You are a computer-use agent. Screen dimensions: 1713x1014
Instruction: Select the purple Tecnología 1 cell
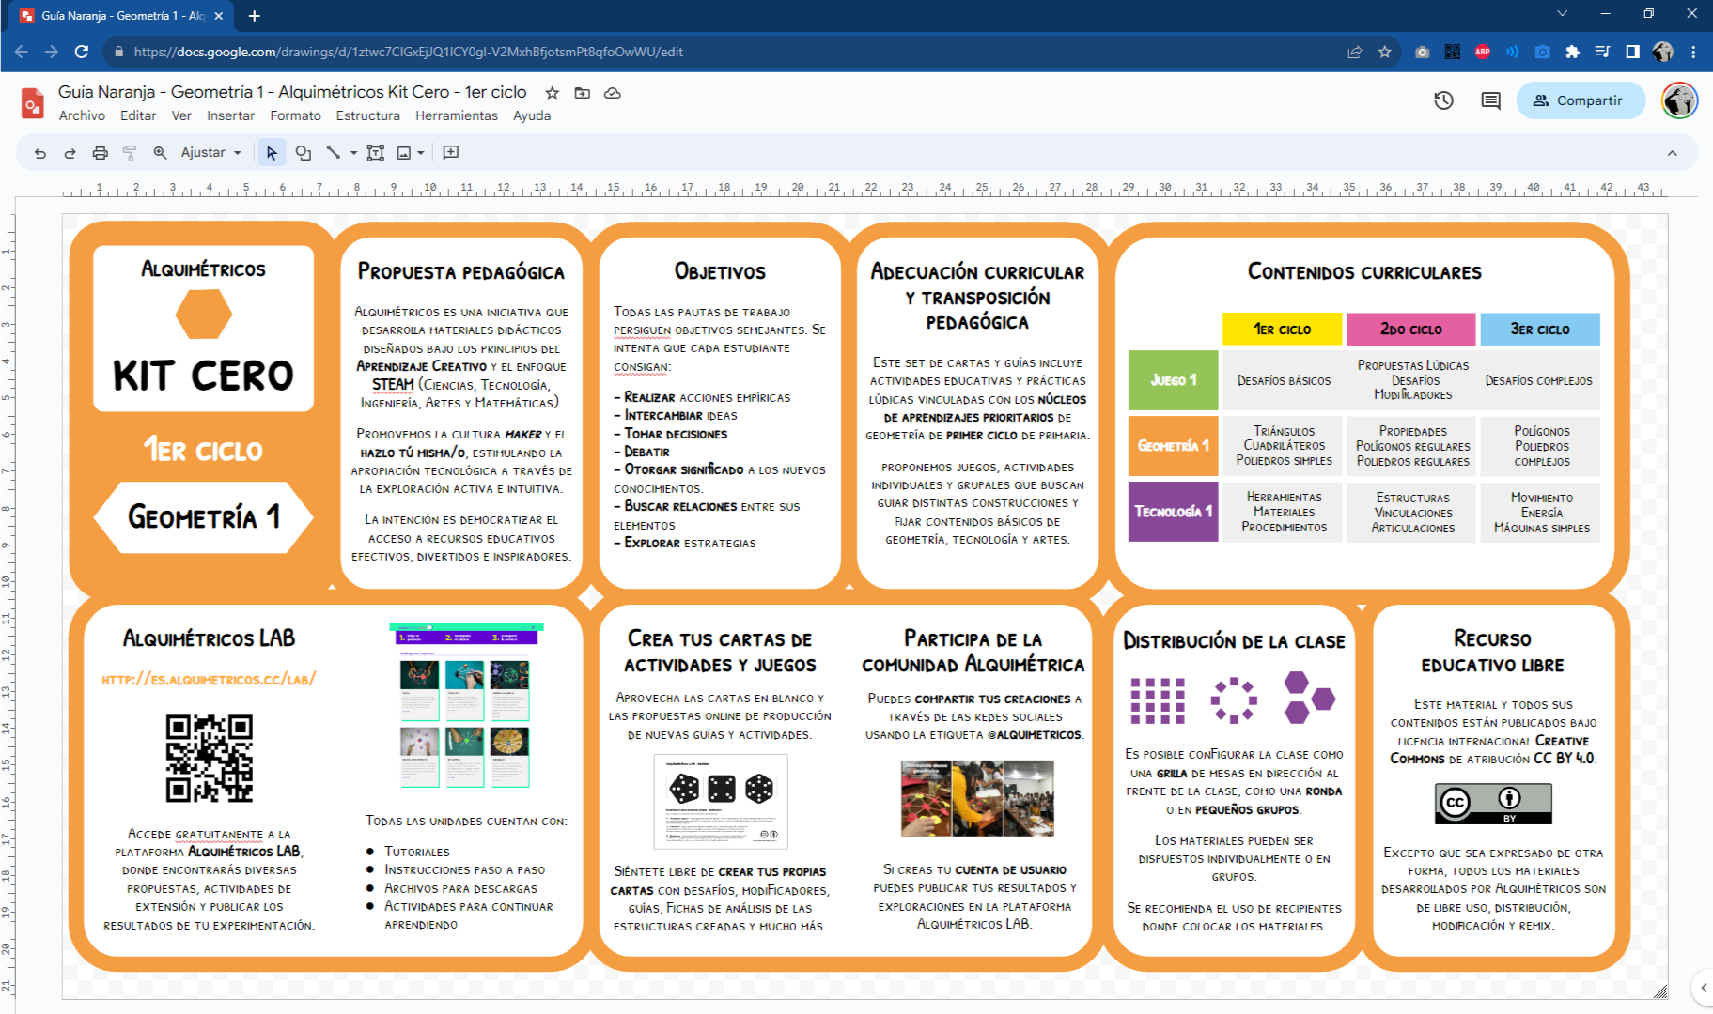(x=1173, y=512)
